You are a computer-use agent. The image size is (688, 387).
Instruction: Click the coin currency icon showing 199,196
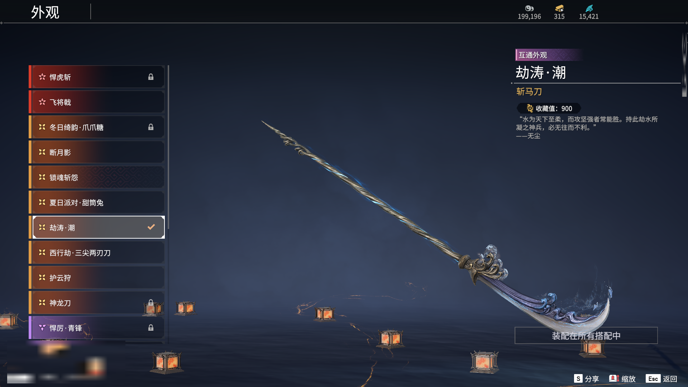[529, 8]
